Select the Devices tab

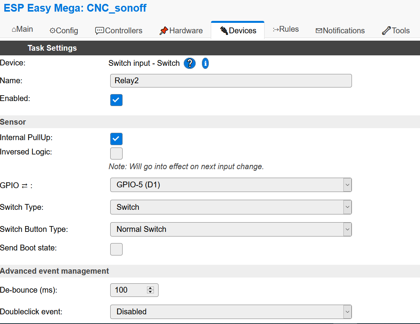click(x=238, y=31)
